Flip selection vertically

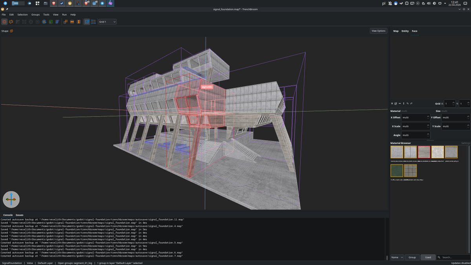pyautogui.click(x=78, y=22)
